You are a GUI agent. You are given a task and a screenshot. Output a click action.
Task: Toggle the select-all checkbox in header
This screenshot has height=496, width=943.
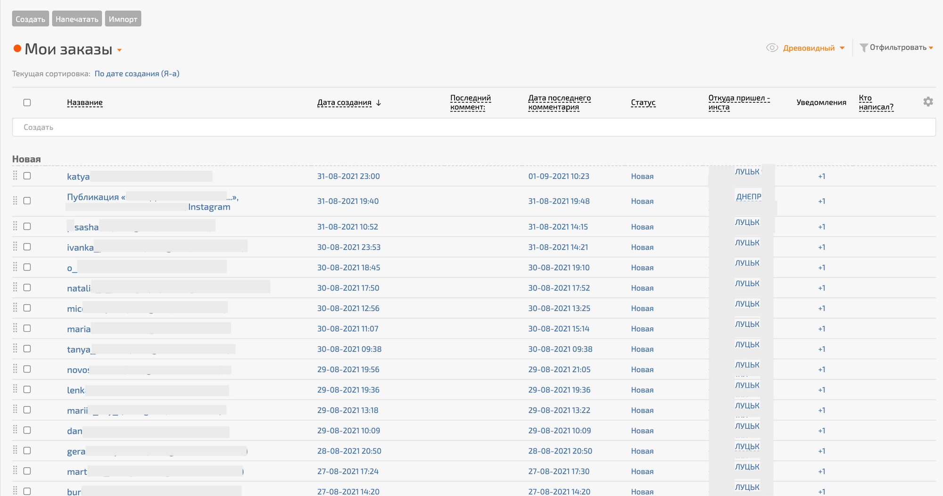[27, 103]
